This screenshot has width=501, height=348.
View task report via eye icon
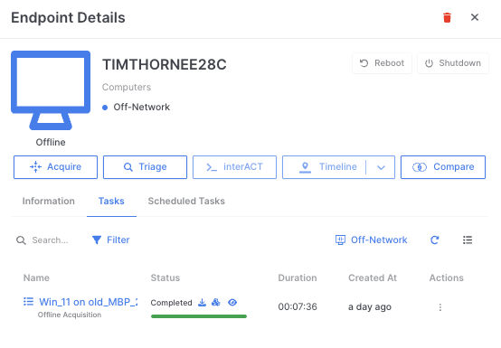point(232,302)
